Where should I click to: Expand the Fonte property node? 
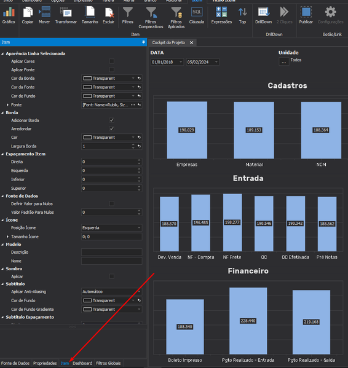click(7, 105)
